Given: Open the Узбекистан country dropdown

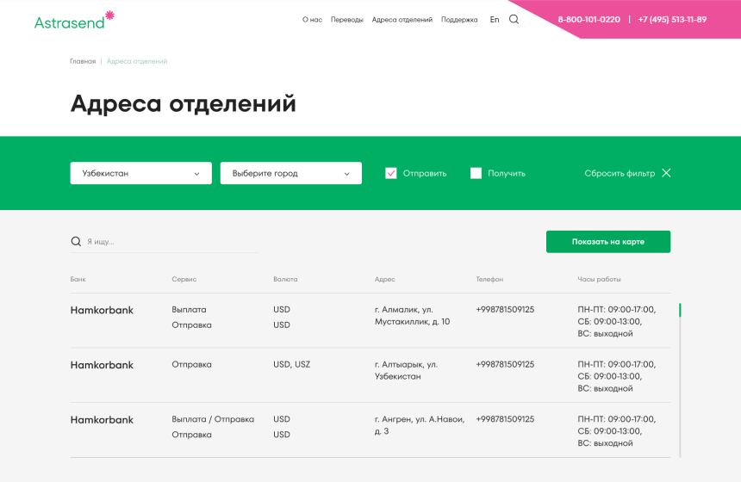Looking at the screenshot, I should [x=140, y=173].
